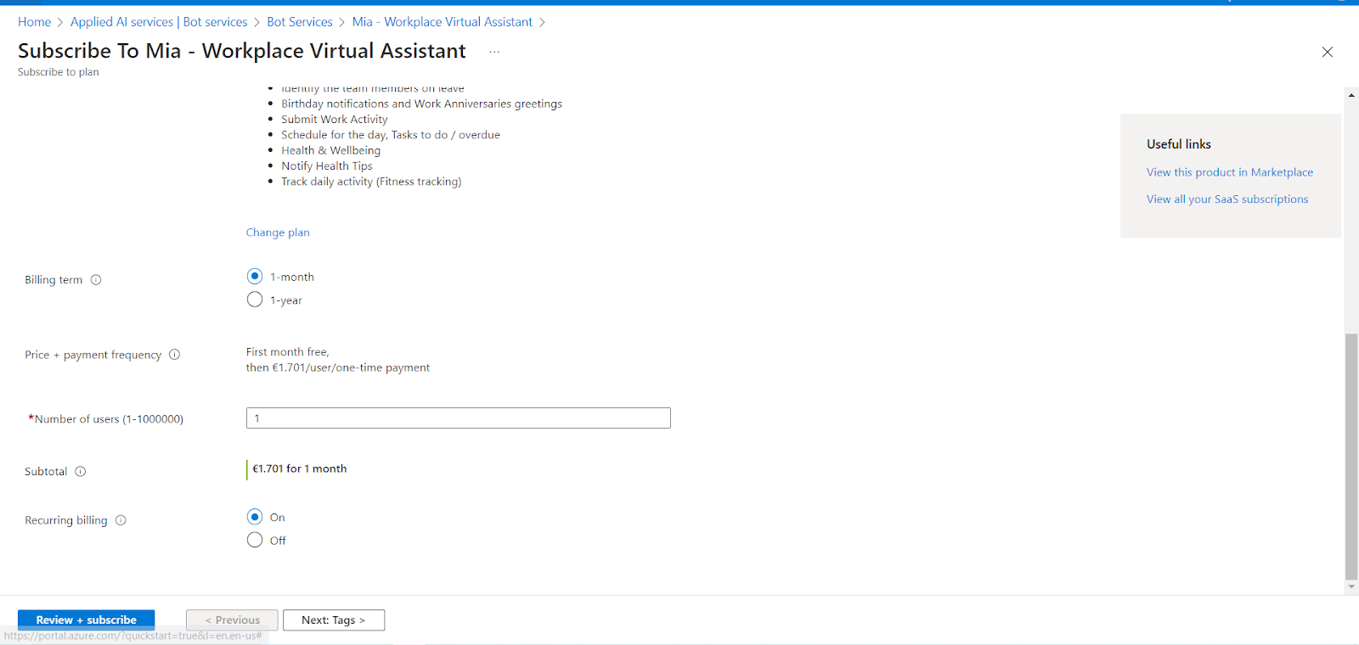This screenshot has height=645, width=1359.
Task: Open Applied AI services | Bot services breadcrumb
Action: [x=159, y=22]
